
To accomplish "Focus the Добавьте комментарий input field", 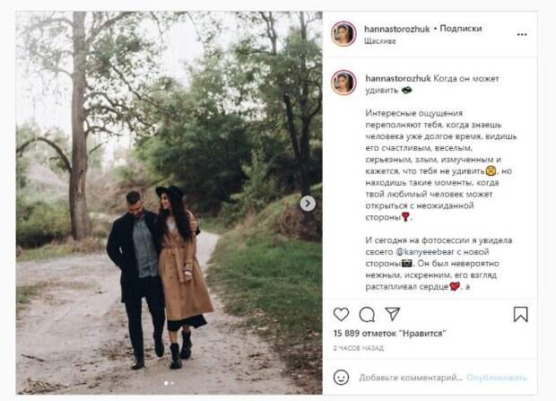I will [411, 378].
